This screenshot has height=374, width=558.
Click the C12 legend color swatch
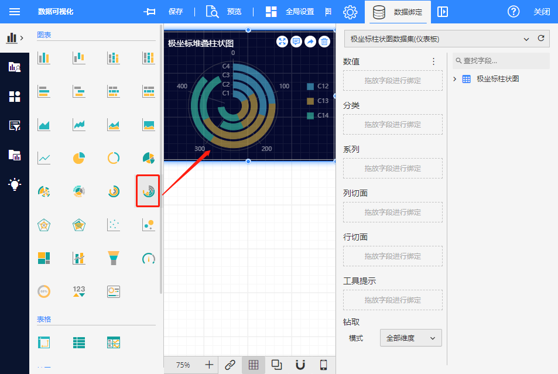point(310,87)
